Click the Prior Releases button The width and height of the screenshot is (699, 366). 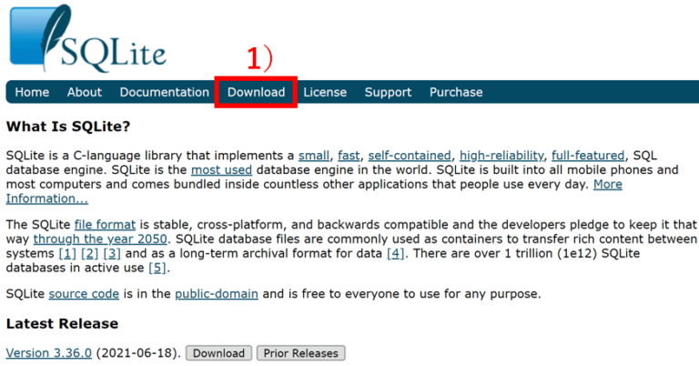(x=300, y=353)
